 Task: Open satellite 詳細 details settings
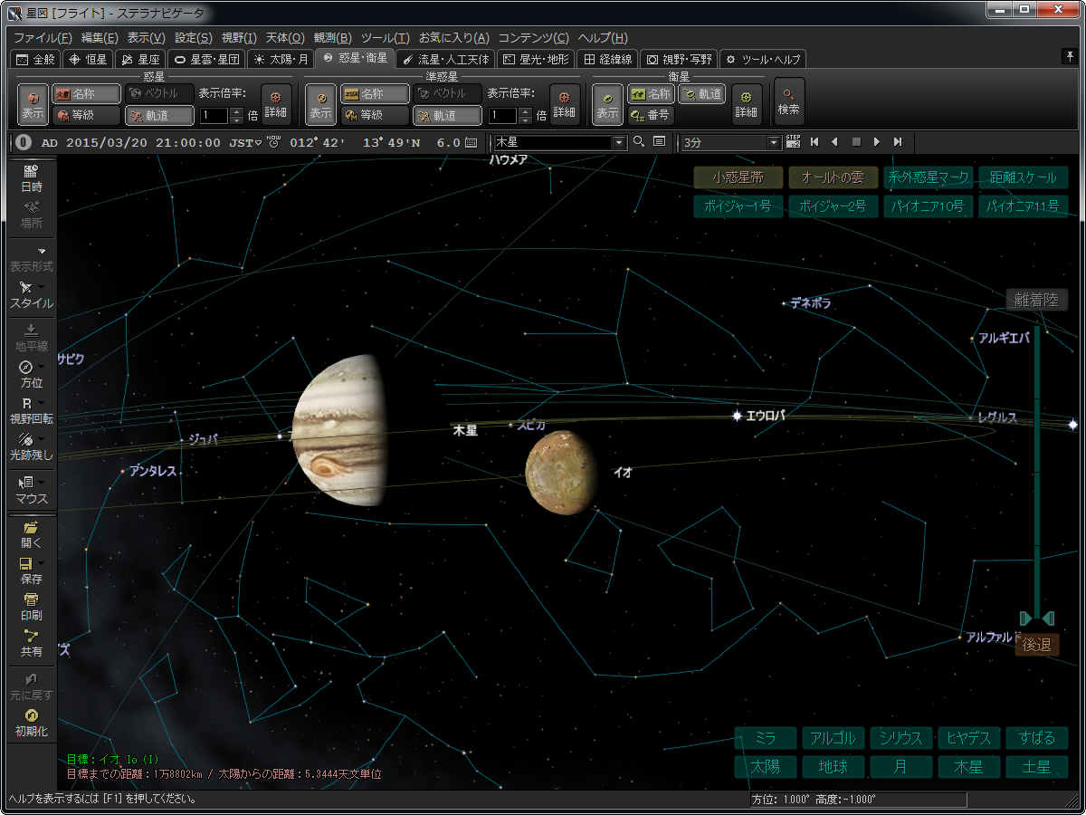(x=747, y=104)
